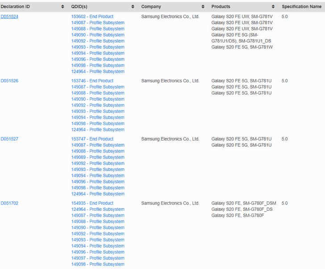This screenshot has width=325, height=269.
Task: Click the Specification Name column header
Action: tap(302, 7)
